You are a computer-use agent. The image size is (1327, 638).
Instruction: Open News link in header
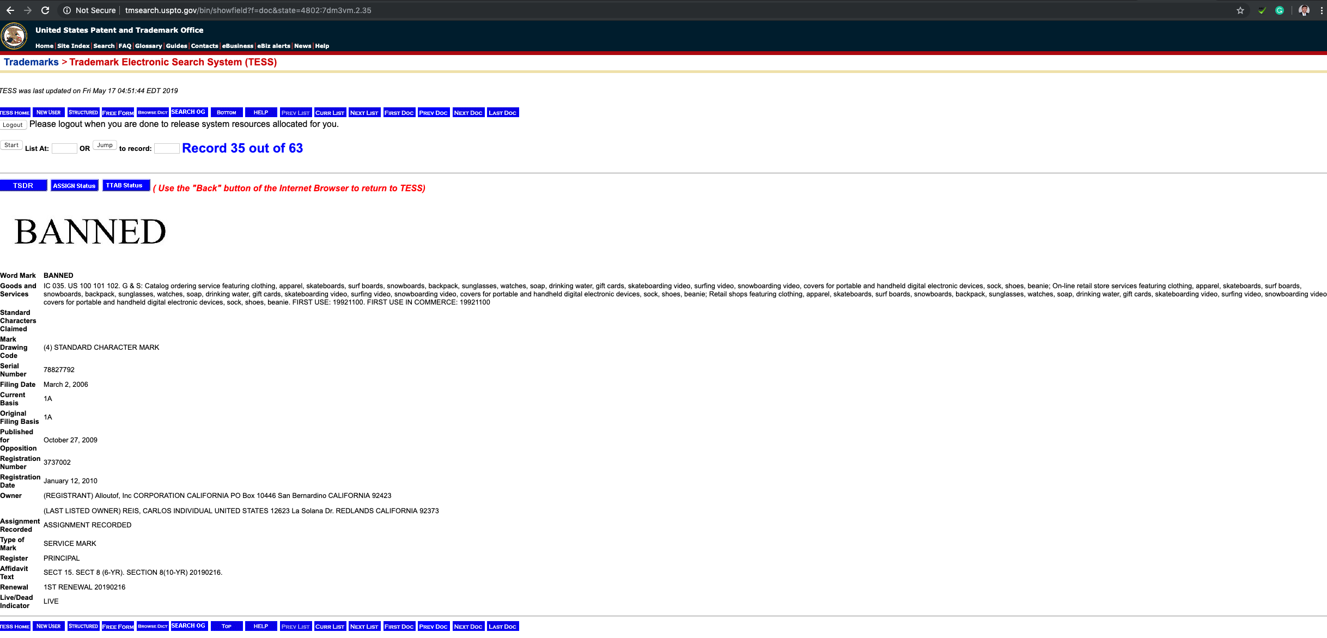click(302, 46)
